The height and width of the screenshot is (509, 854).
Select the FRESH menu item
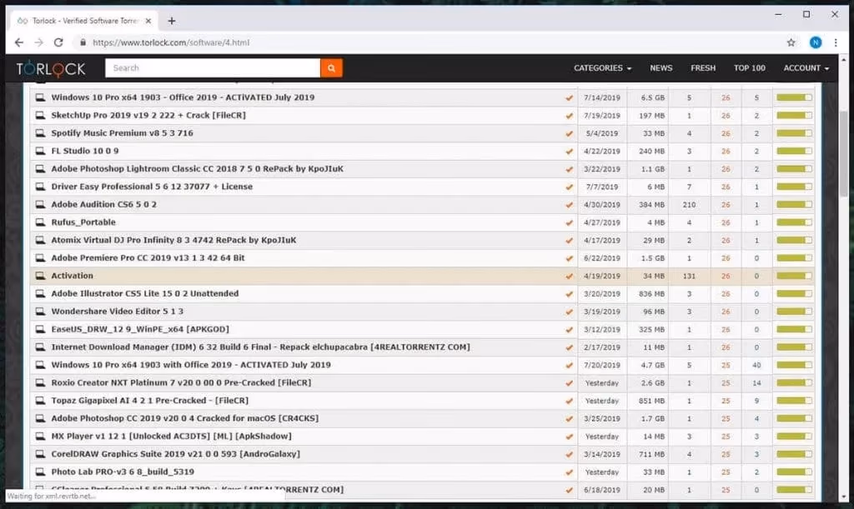tap(702, 68)
